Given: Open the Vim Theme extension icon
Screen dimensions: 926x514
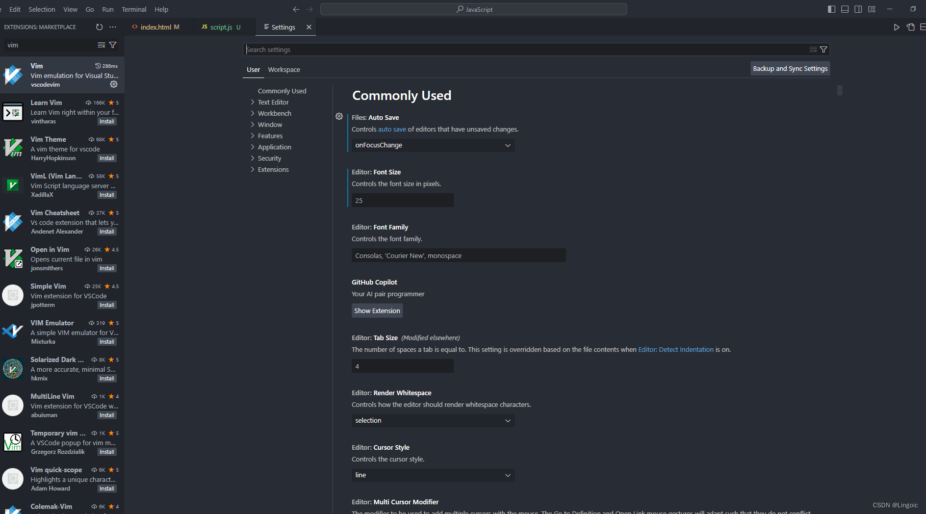Looking at the screenshot, I should 13,148.
